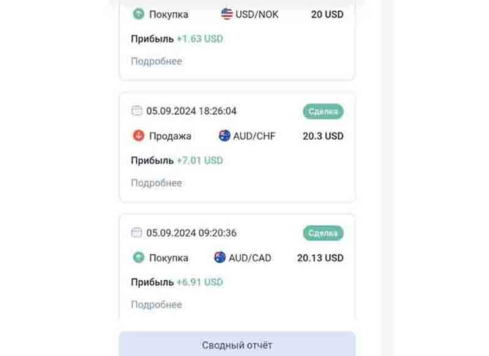Open the Сводный отчёт summary report

tap(237, 345)
